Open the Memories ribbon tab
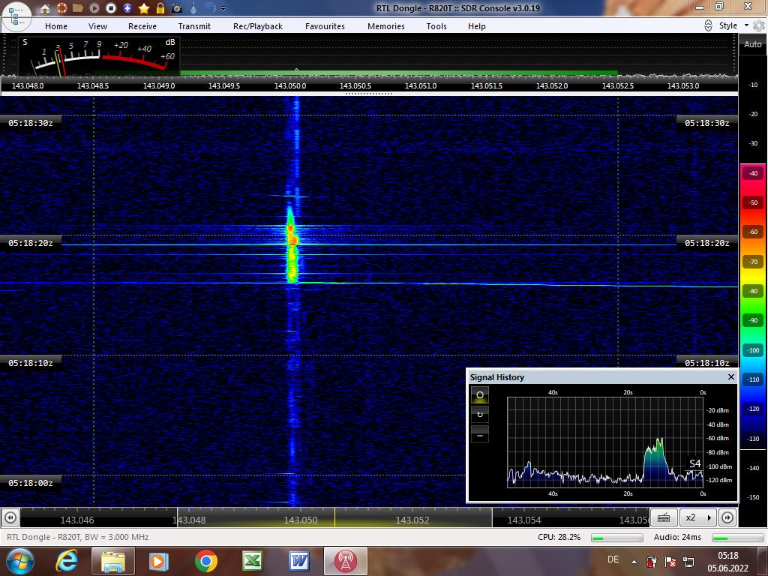This screenshot has width=768, height=576. point(386,26)
